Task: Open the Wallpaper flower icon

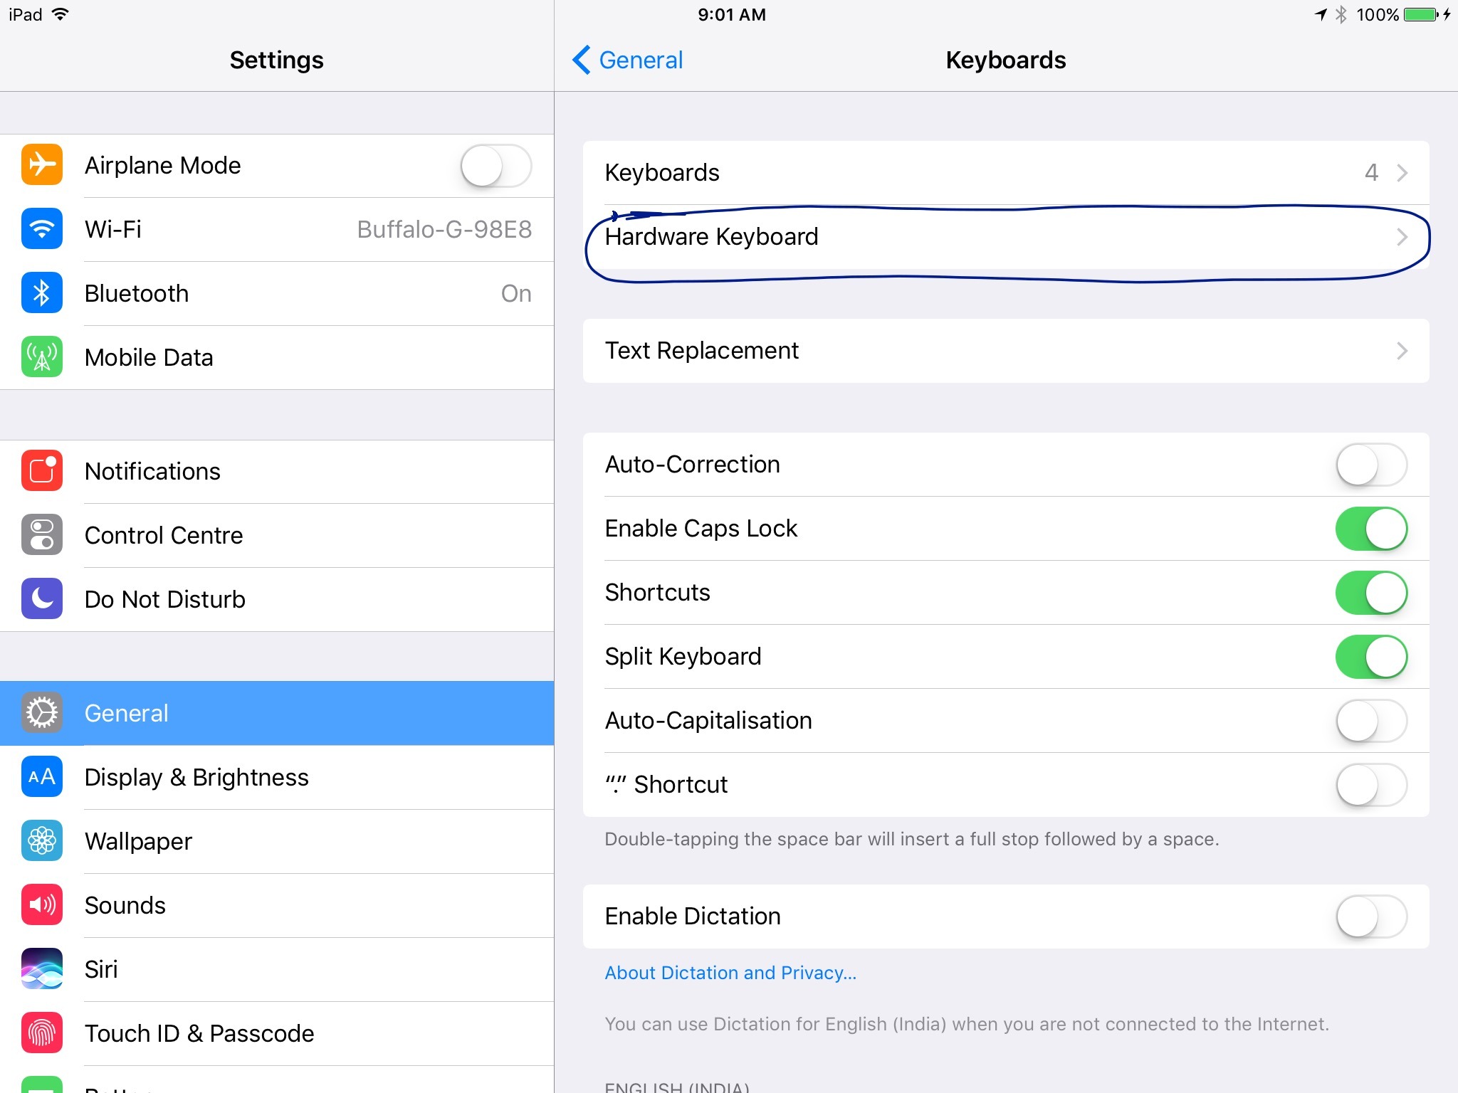Action: [x=42, y=841]
